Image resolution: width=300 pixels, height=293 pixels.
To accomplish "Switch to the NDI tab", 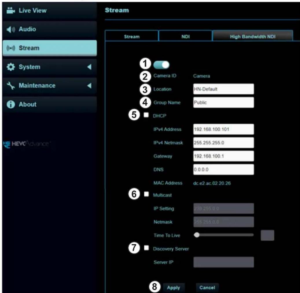I will tap(185, 36).
